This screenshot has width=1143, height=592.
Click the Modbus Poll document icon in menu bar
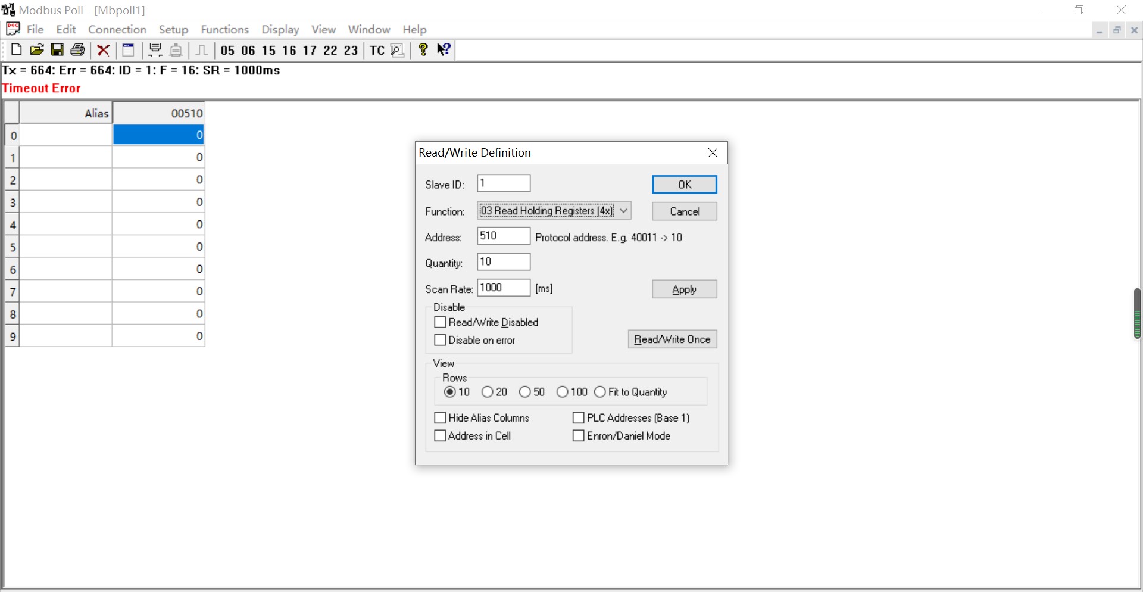(13, 29)
